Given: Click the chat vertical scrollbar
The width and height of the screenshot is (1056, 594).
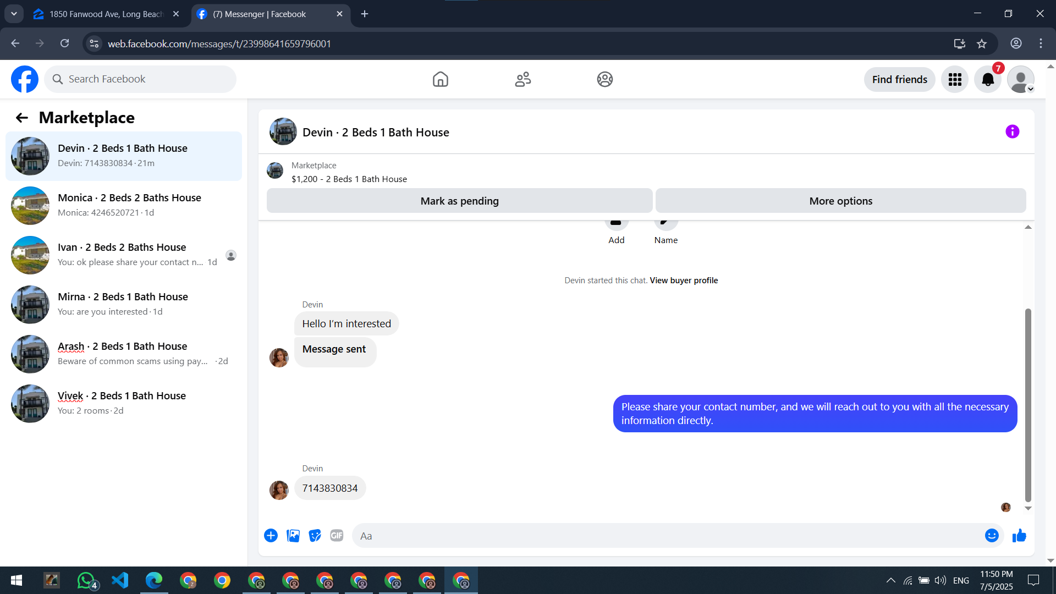Looking at the screenshot, I should click(x=1027, y=405).
